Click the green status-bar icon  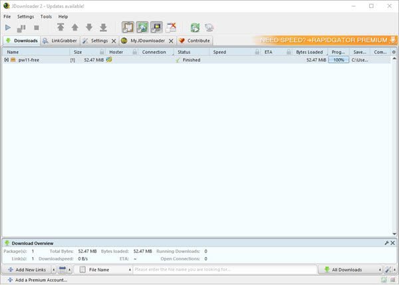pos(384,280)
